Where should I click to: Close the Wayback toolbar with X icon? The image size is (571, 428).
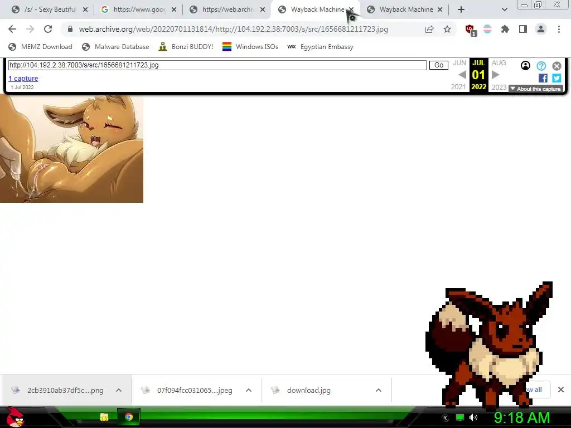click(557, 66)
